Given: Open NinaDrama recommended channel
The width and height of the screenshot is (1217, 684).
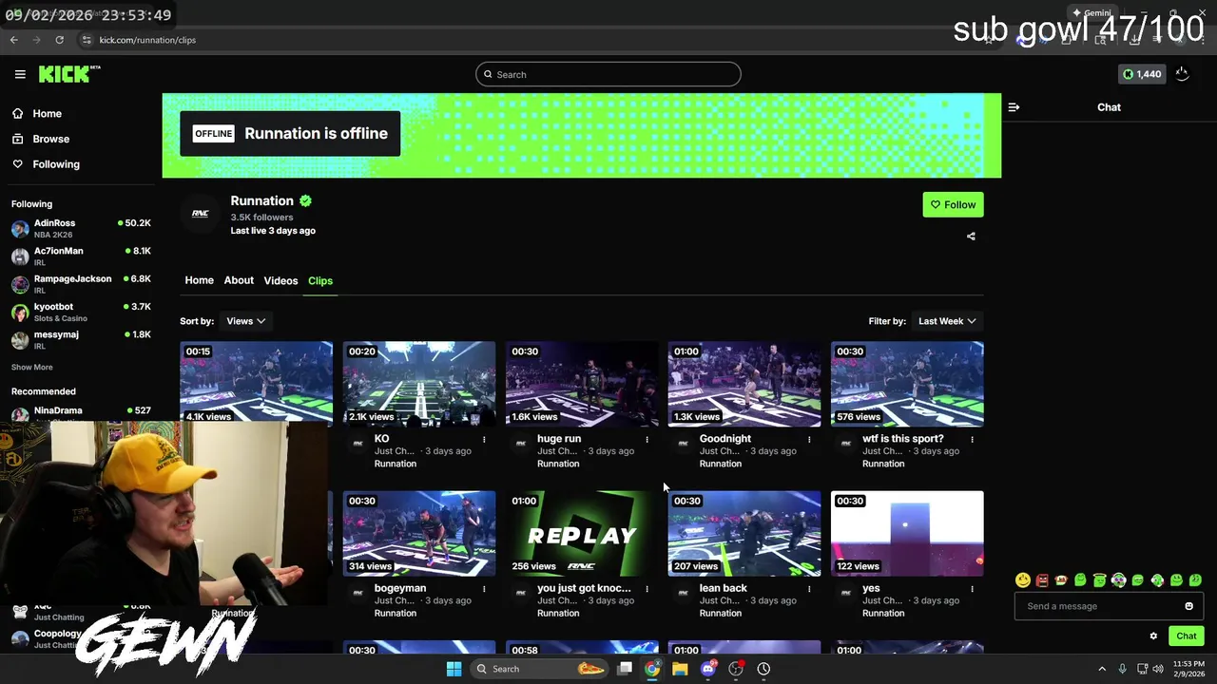Looking at the screenshot, I should click(x=81, y=412).
